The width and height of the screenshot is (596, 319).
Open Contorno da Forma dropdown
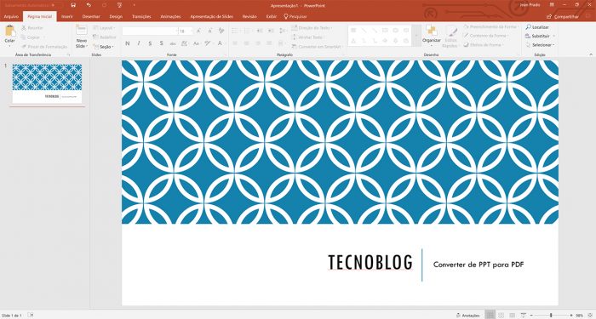tap(486, 36)
